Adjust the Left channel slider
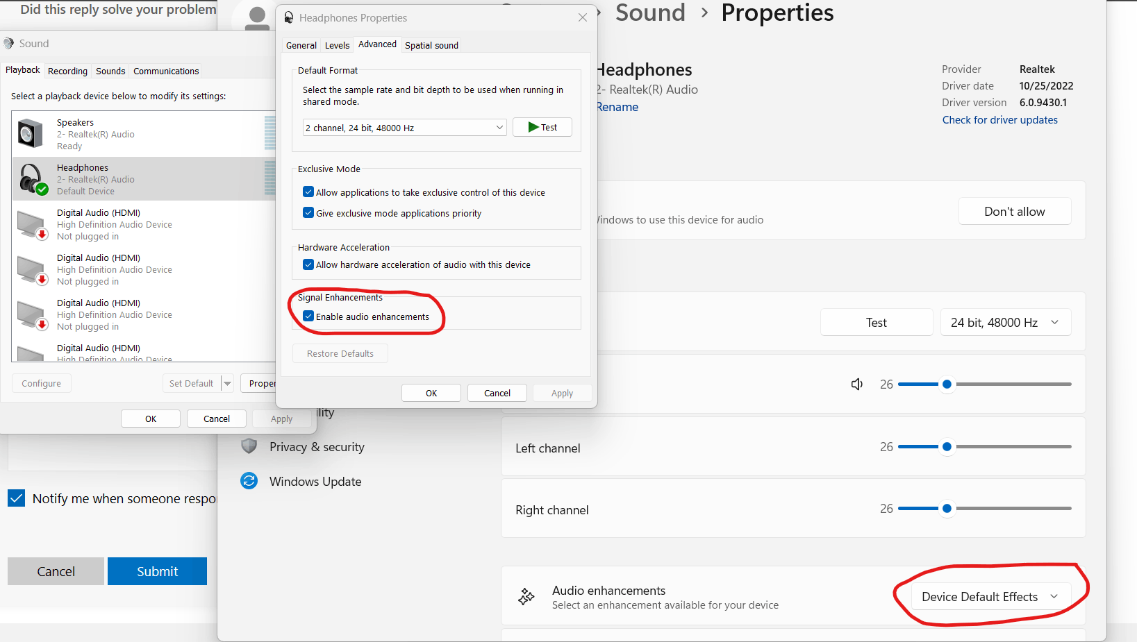 (x=984, y=446)
